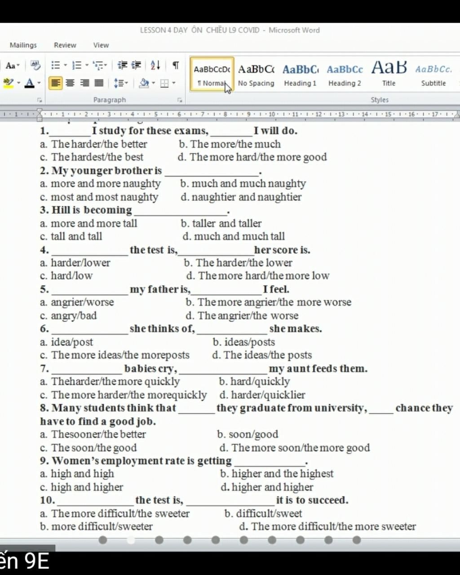Screen dimensions: 460x575
Task: Click answer "d. higher and higher"
Action: (267, 487)
